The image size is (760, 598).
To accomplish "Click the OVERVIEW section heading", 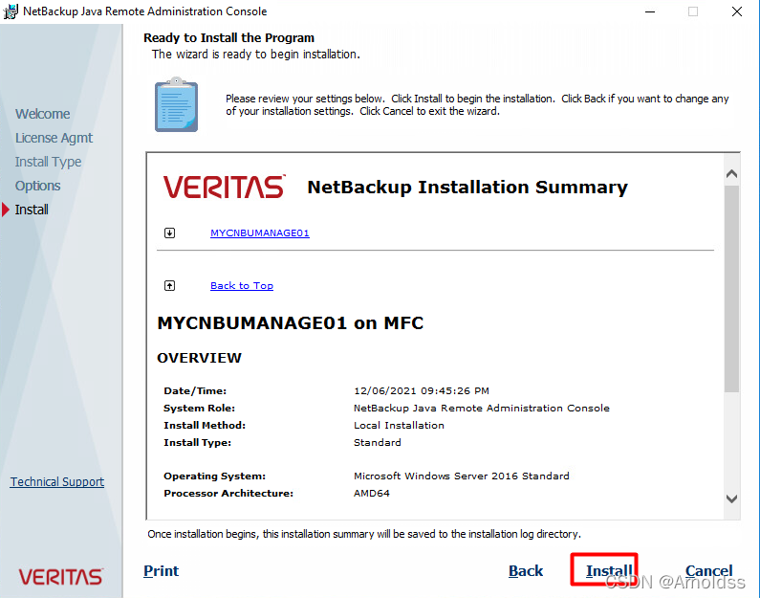I will coord(199,358).
